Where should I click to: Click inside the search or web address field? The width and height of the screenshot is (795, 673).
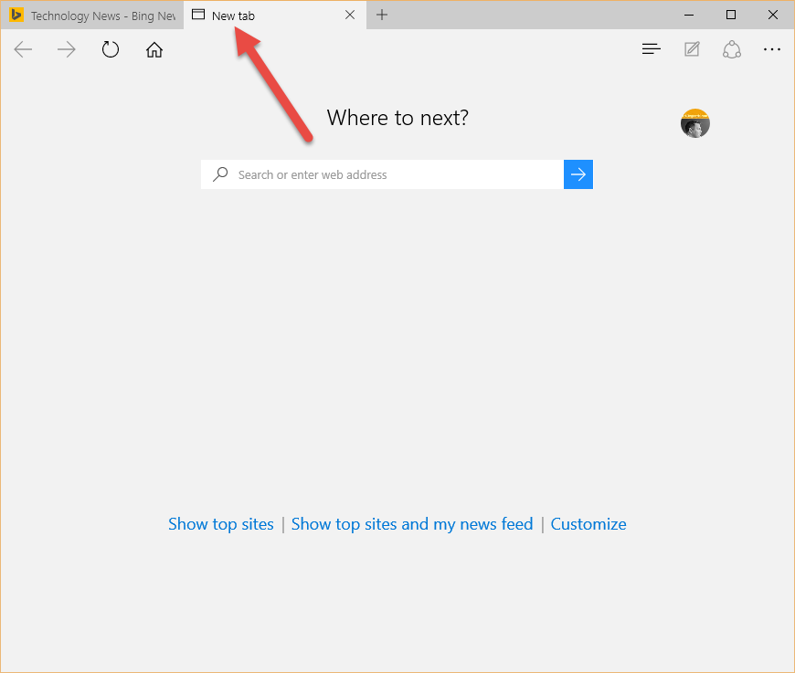click(x=384, y=174)
